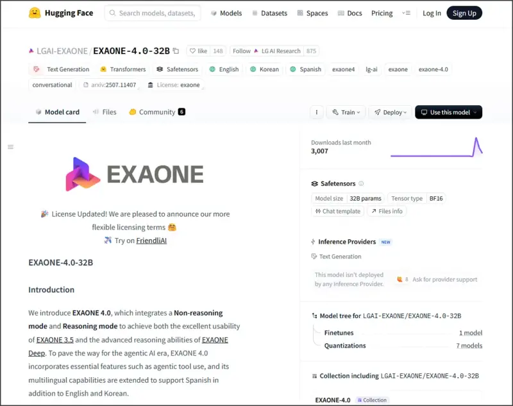The height and width of the screenshot is (406, 513).
Task: Expand the Deploy dropdown
Action: 390,112
